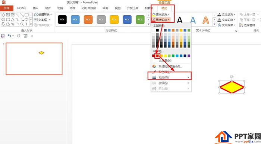Viewport: 261px width, 144px height.
Task: Pick the yellow standard color swatch
Action: [165, 56]
